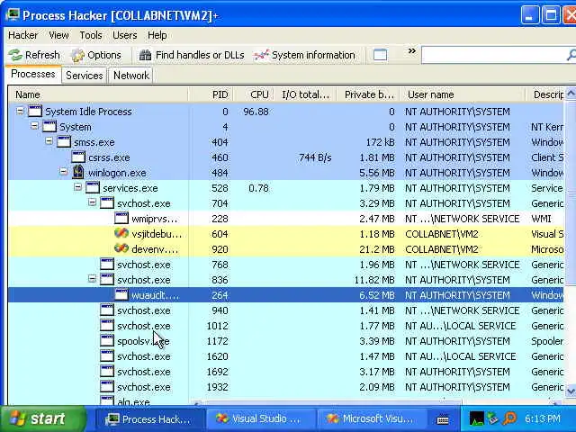Open the Help menu
576x432 pixels.
click(157, 35)
